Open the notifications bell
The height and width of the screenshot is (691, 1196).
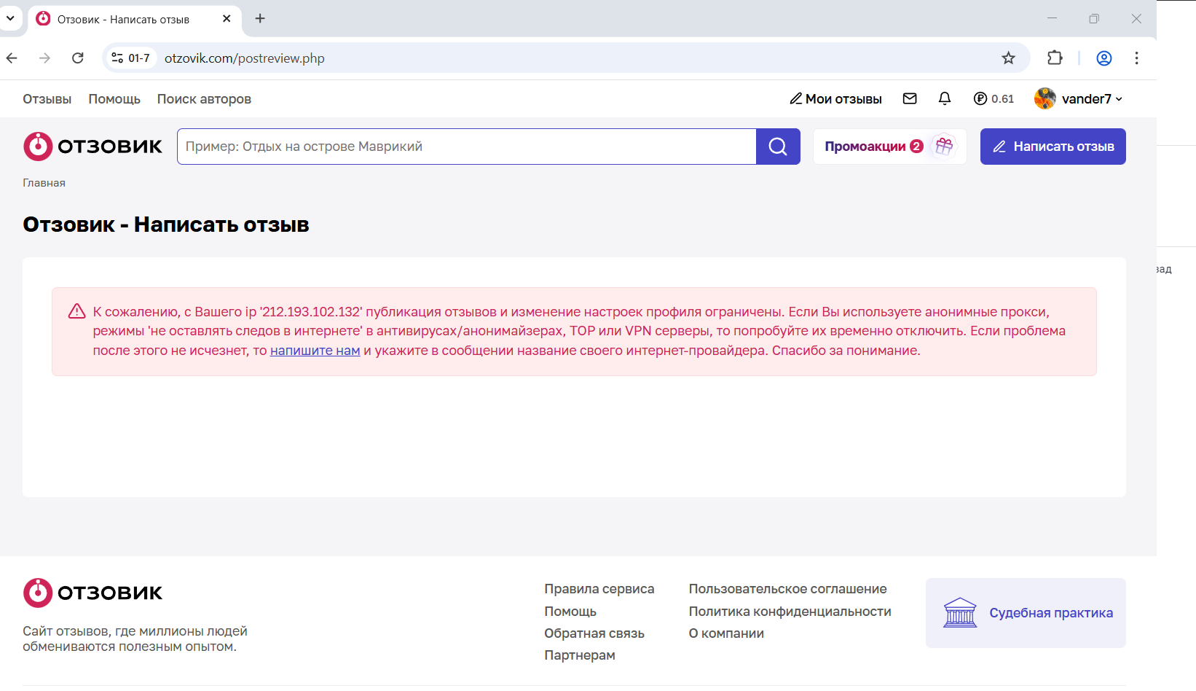[x=945, y=98]
